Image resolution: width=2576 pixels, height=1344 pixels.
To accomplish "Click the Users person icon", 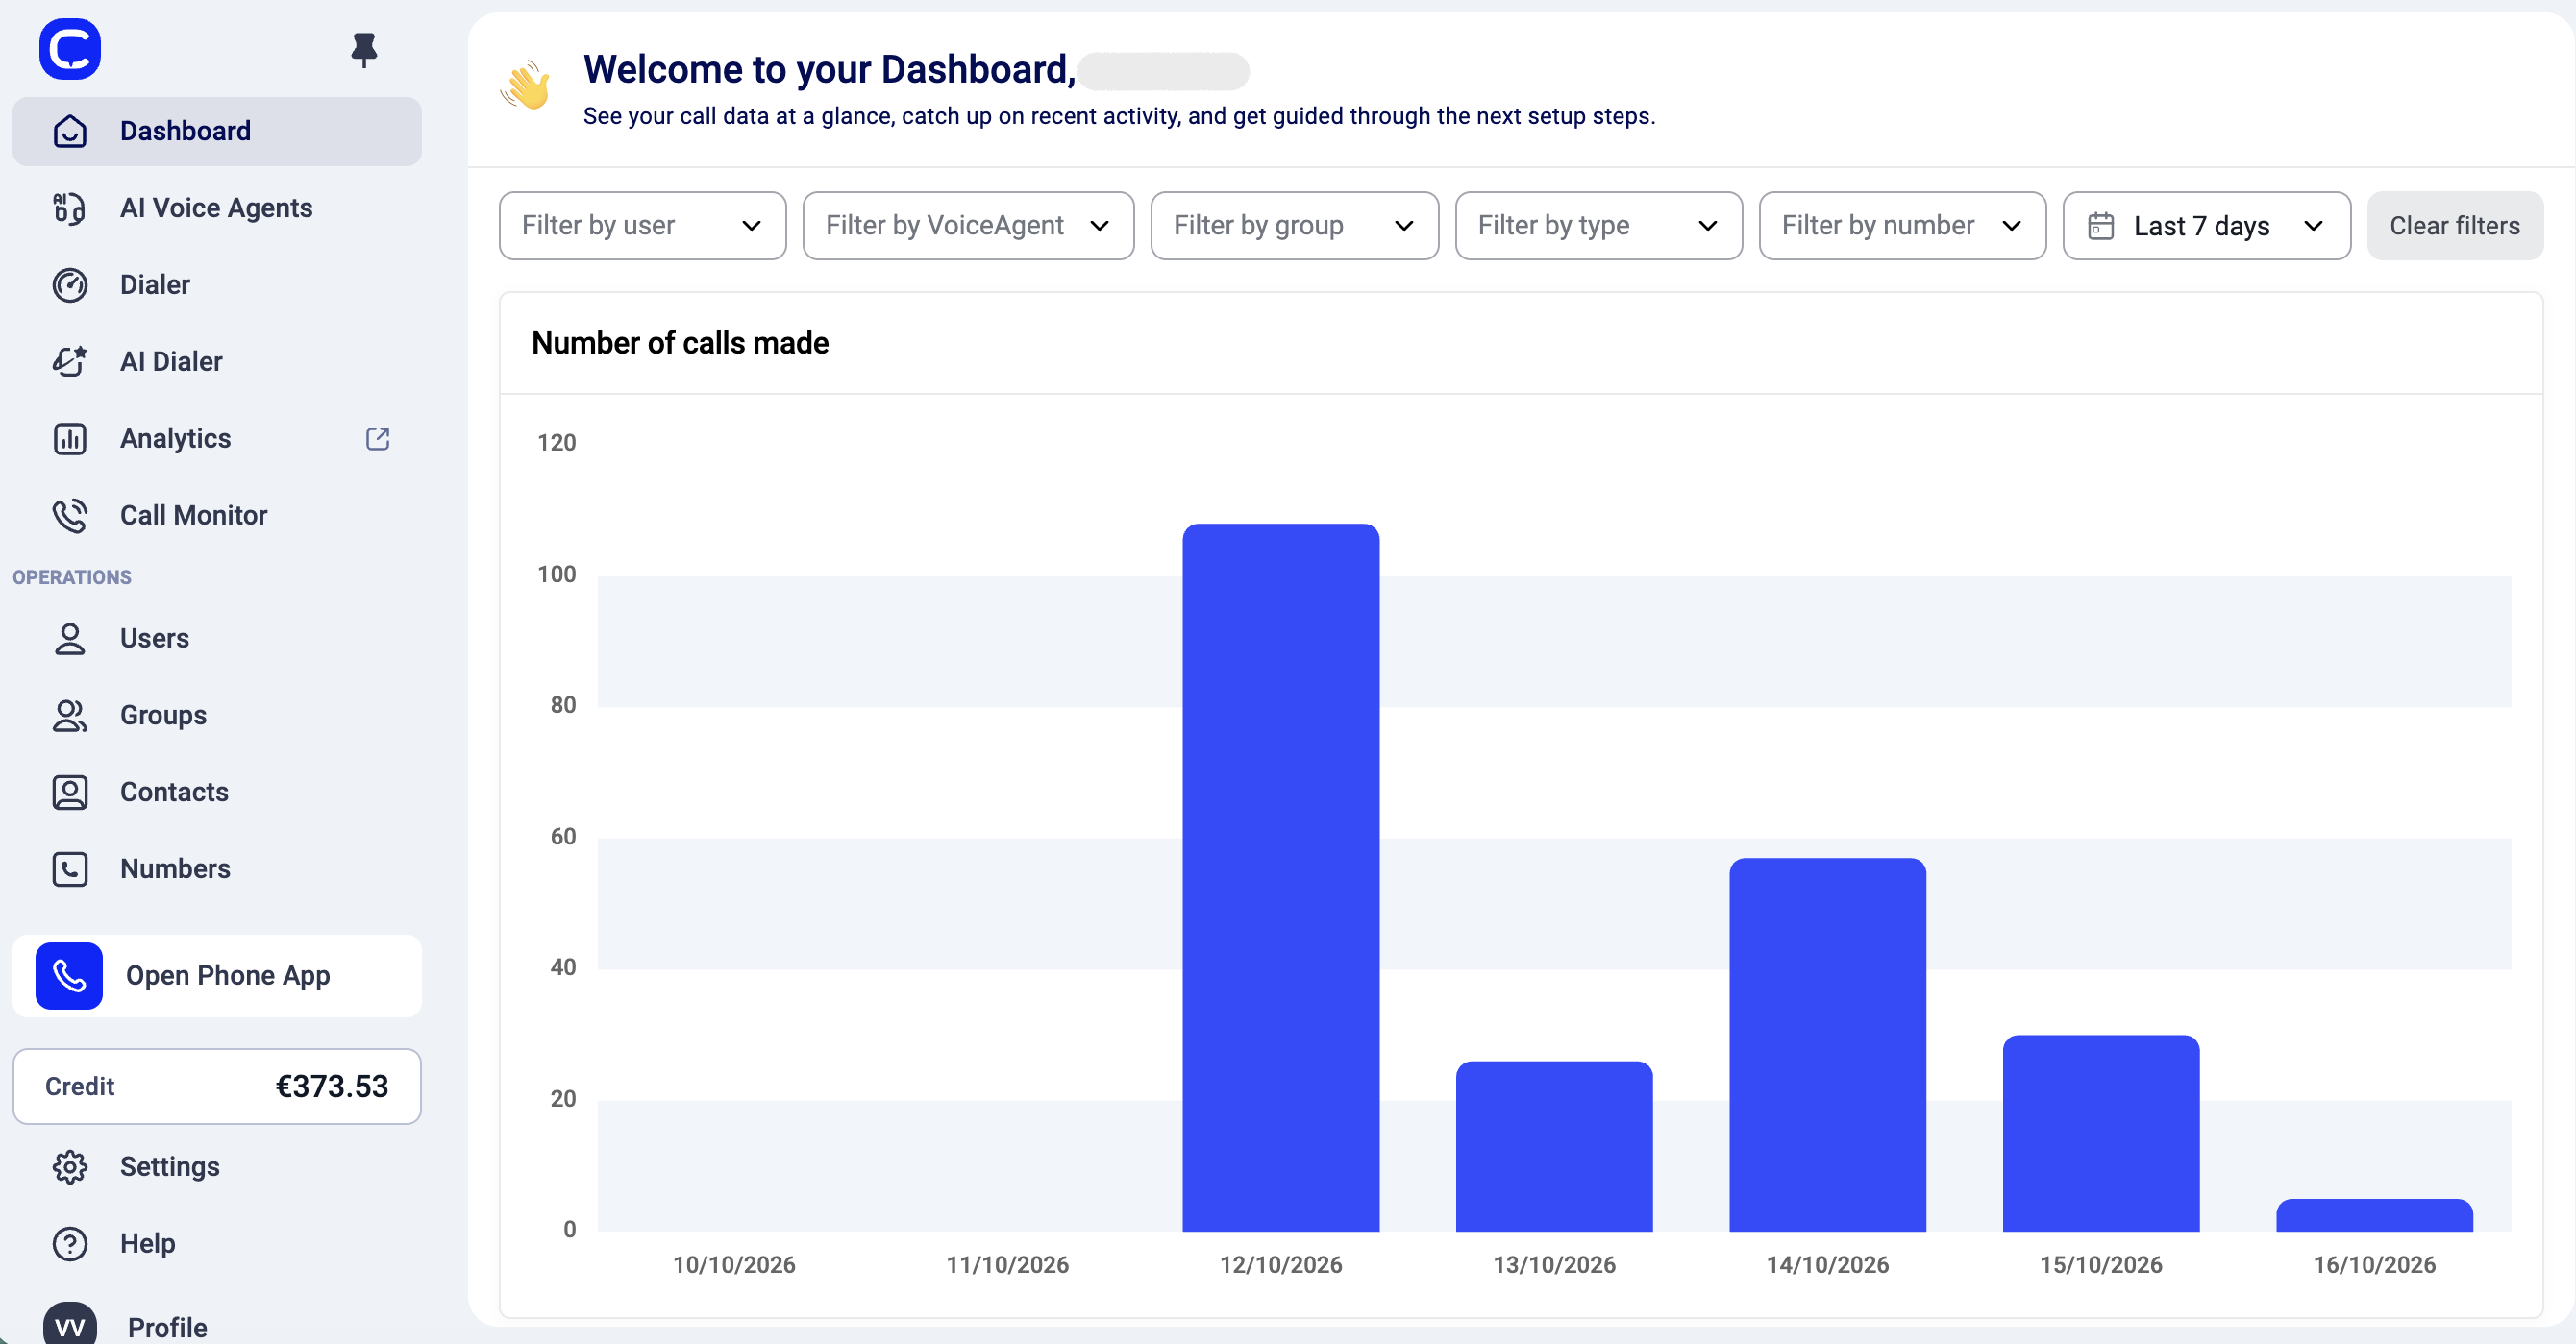I will (x=70, y=639).
